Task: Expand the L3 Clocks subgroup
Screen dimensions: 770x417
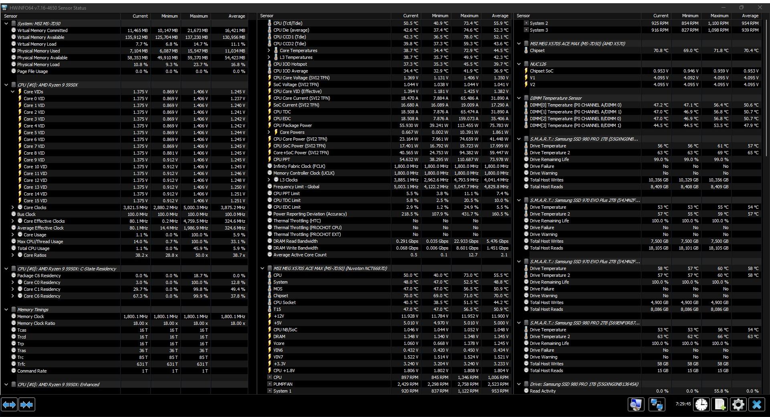Action: 269,180
